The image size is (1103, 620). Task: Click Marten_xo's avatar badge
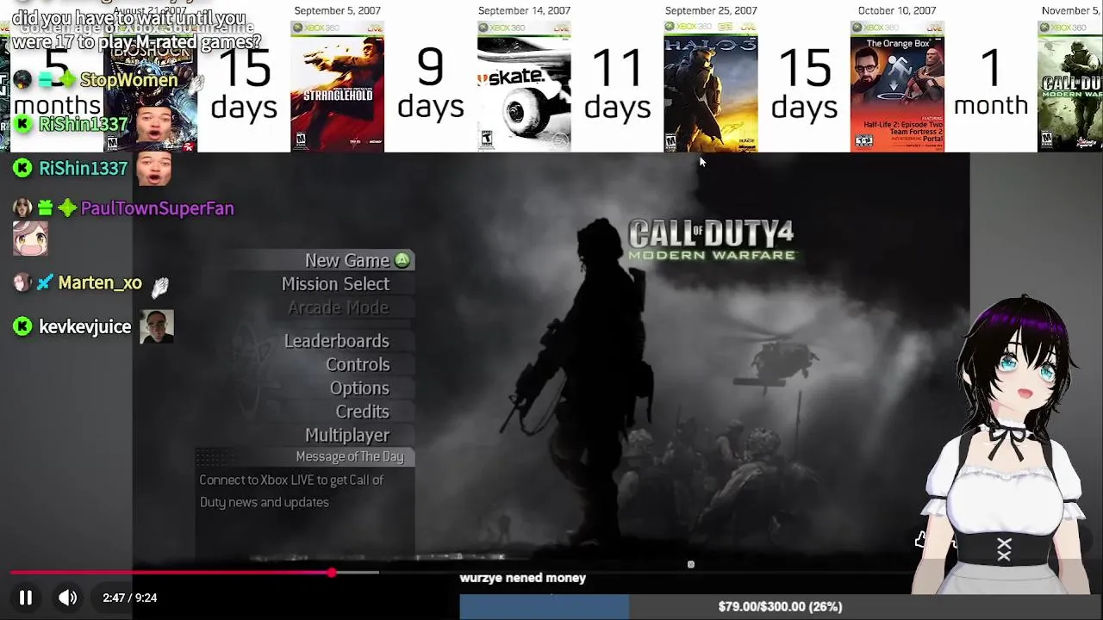22,282
